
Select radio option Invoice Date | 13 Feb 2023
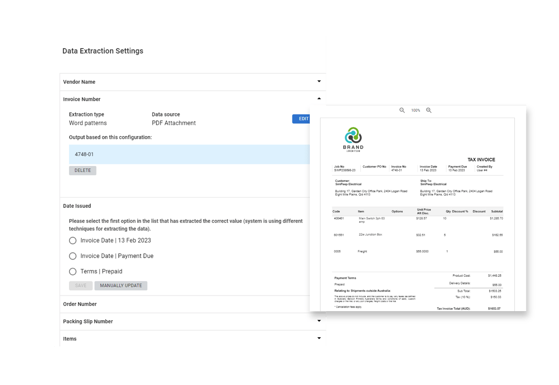[x=73, y=241]
